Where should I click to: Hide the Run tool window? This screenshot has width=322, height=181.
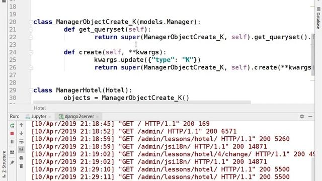(310, 116)
